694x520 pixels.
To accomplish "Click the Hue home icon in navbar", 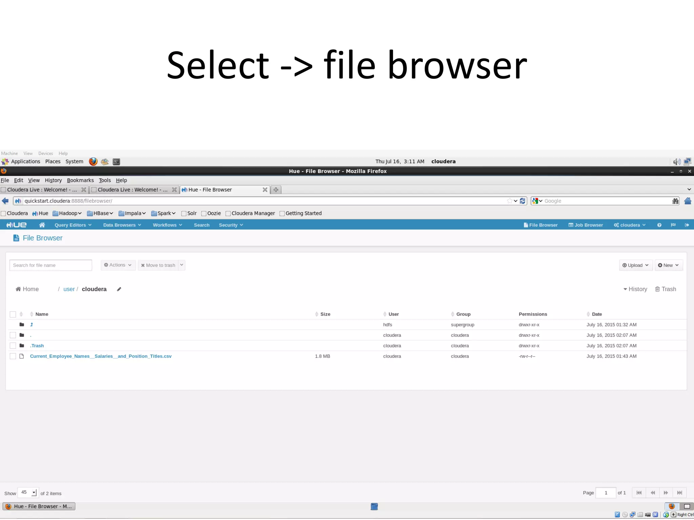I will coord(42,225).
